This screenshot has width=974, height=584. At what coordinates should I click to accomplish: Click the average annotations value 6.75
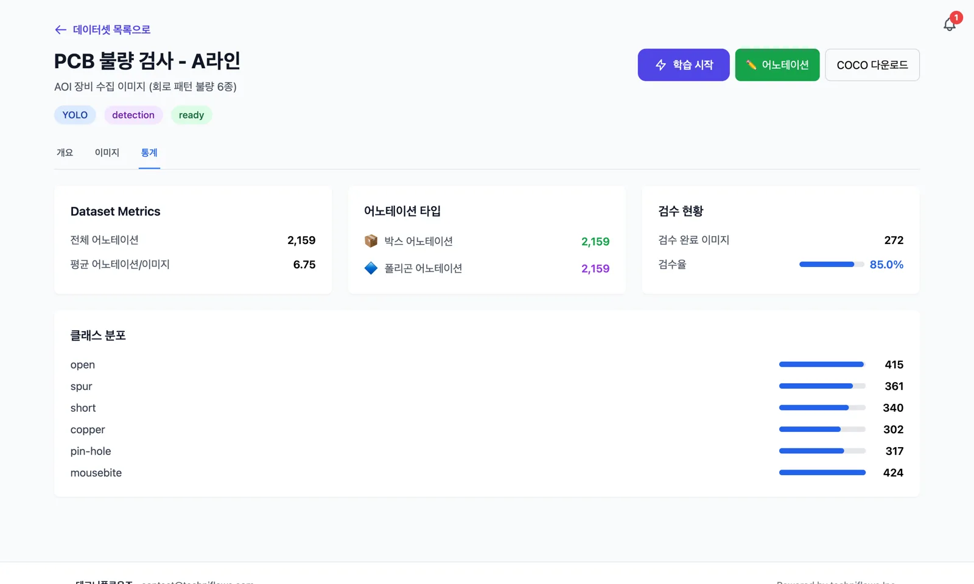(304, 265)
